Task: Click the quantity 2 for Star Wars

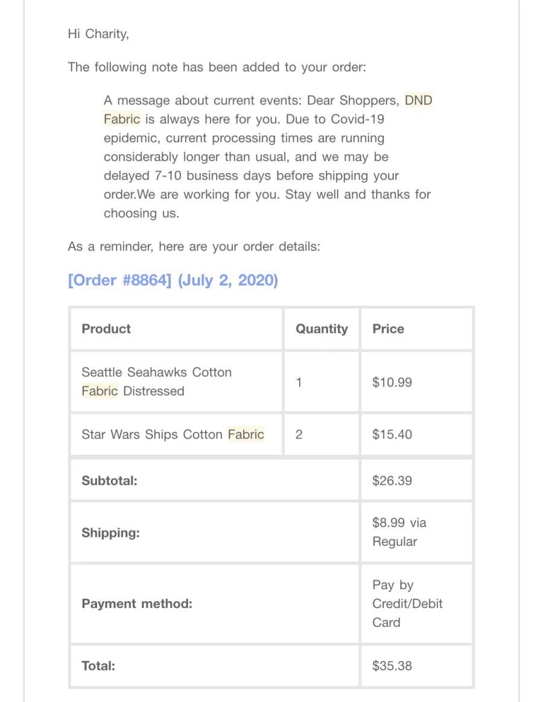Action: pos(299,434)
